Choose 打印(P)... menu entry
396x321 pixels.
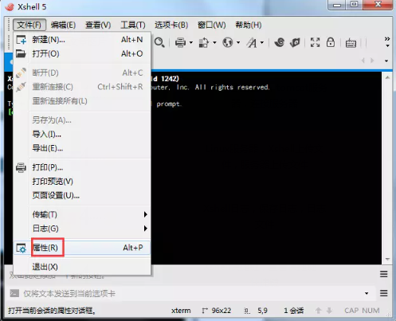82,167
